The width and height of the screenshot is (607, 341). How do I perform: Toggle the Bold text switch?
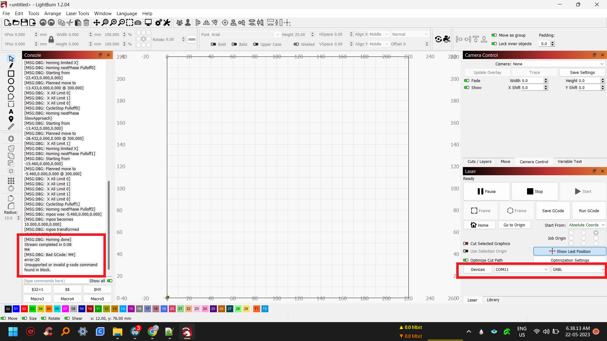click(x=213, y=44)
